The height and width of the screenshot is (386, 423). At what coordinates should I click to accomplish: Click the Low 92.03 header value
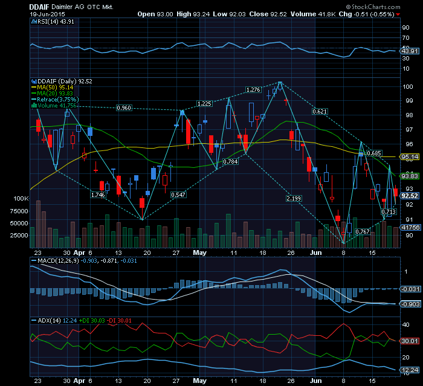(229, 14)
